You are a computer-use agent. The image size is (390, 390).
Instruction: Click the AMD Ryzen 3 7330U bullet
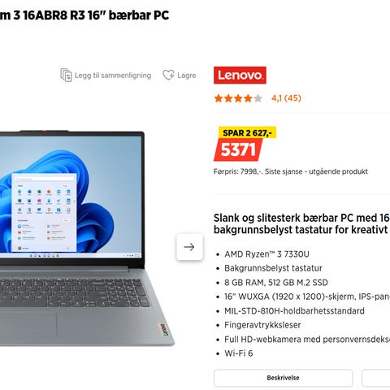pos(266,254)
